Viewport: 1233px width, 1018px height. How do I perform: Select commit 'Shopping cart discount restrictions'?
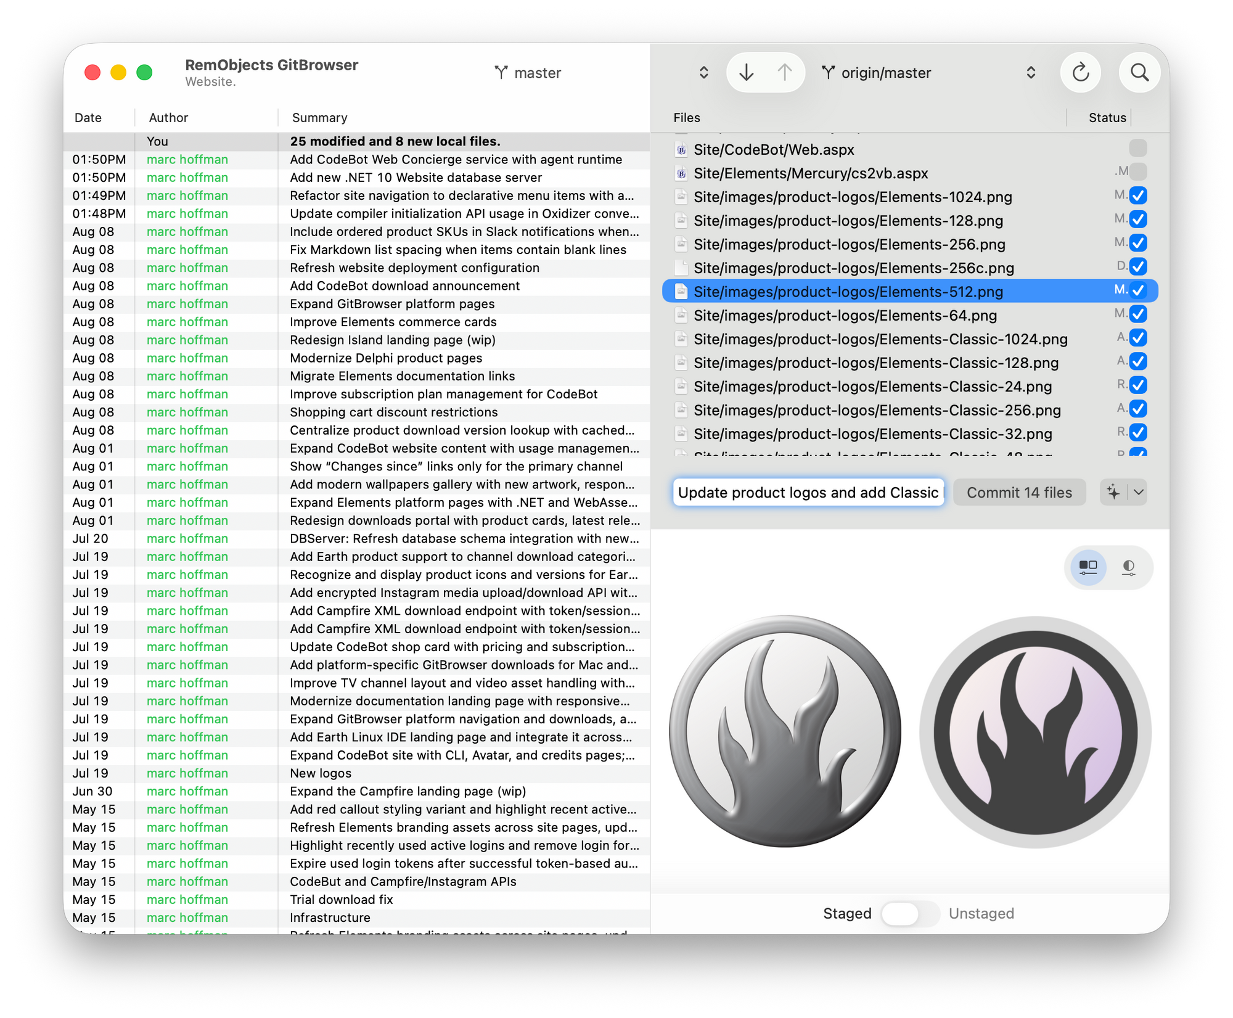point(356,413)
